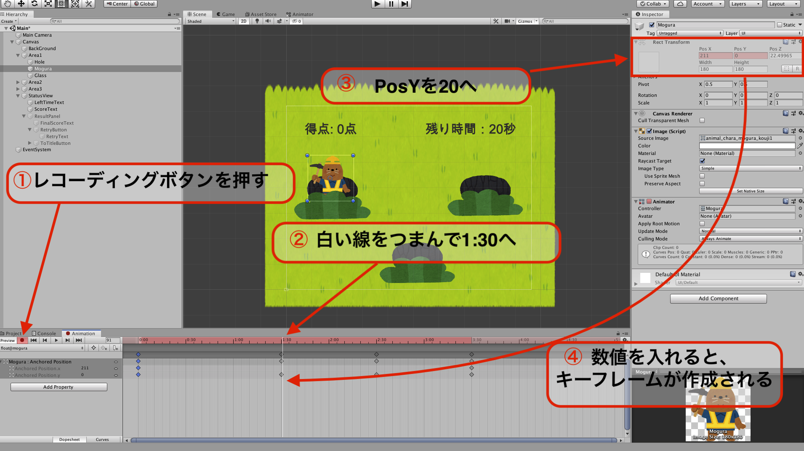Open the float@mogura clip dropdown
This screenshot has height=451, width=804.
(x=42, y=348)
